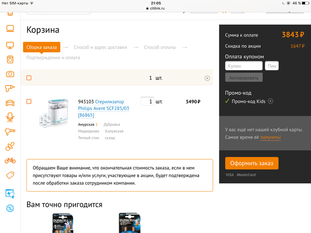Open the car goods category icon
311x233 pixels.
(x=10, y=103)
